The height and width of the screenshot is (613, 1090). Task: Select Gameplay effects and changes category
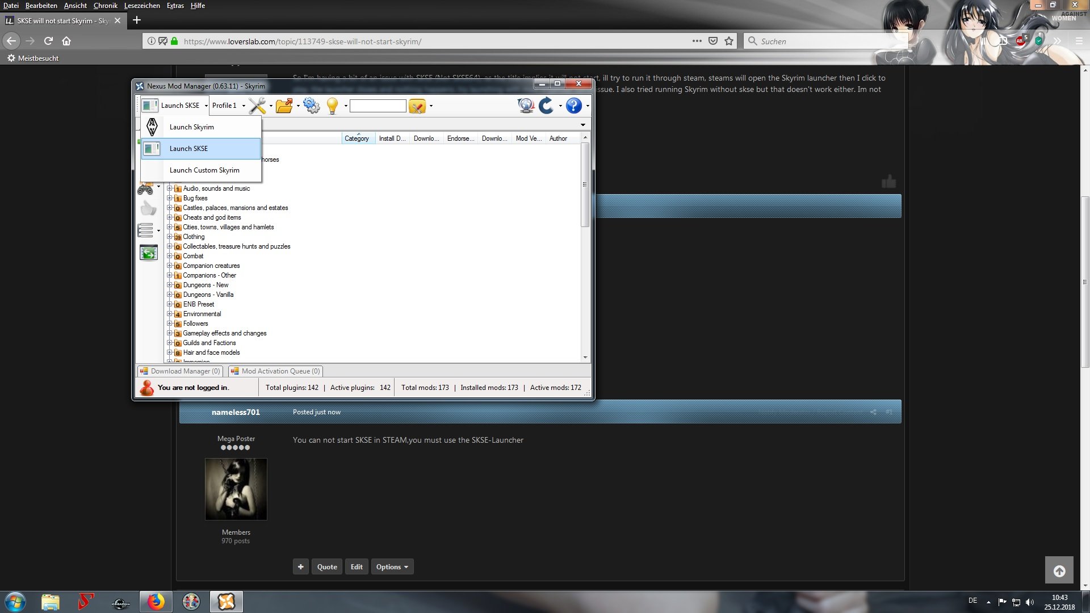tap(224, 333)
